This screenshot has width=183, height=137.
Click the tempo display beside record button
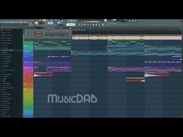50,23
